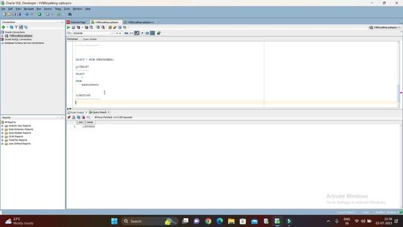The width and height of the screenshot is (403, 227).
Task: Click the New file icon in main toolbar
Action: point(4,15)
